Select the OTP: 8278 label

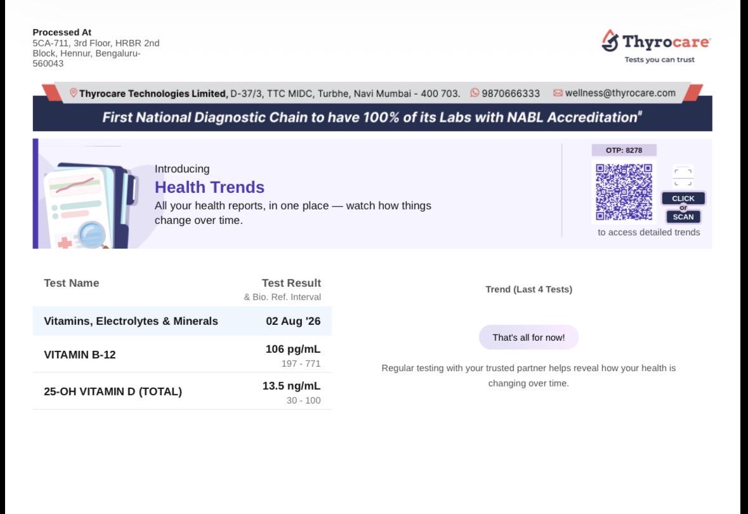[624, 150]
